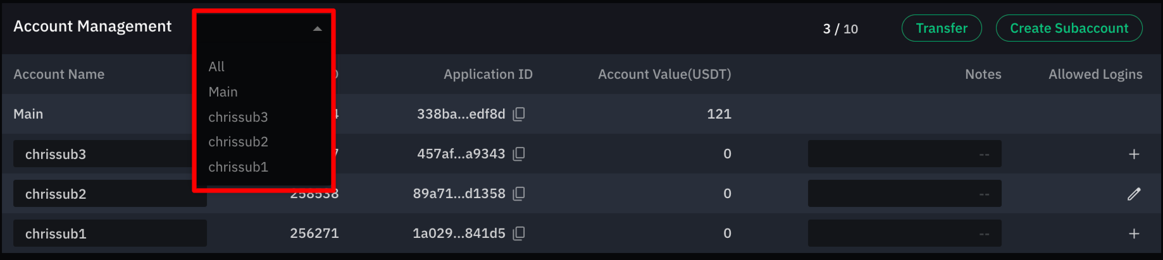Pick chrissub3 in the dropdown list
The width and height of the screenshot is (1163, 260).
click(x=238, y=117)
